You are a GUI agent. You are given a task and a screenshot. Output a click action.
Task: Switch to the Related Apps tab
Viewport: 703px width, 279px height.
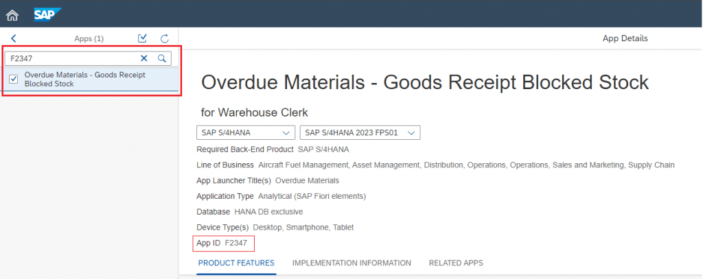coord(456,263)
